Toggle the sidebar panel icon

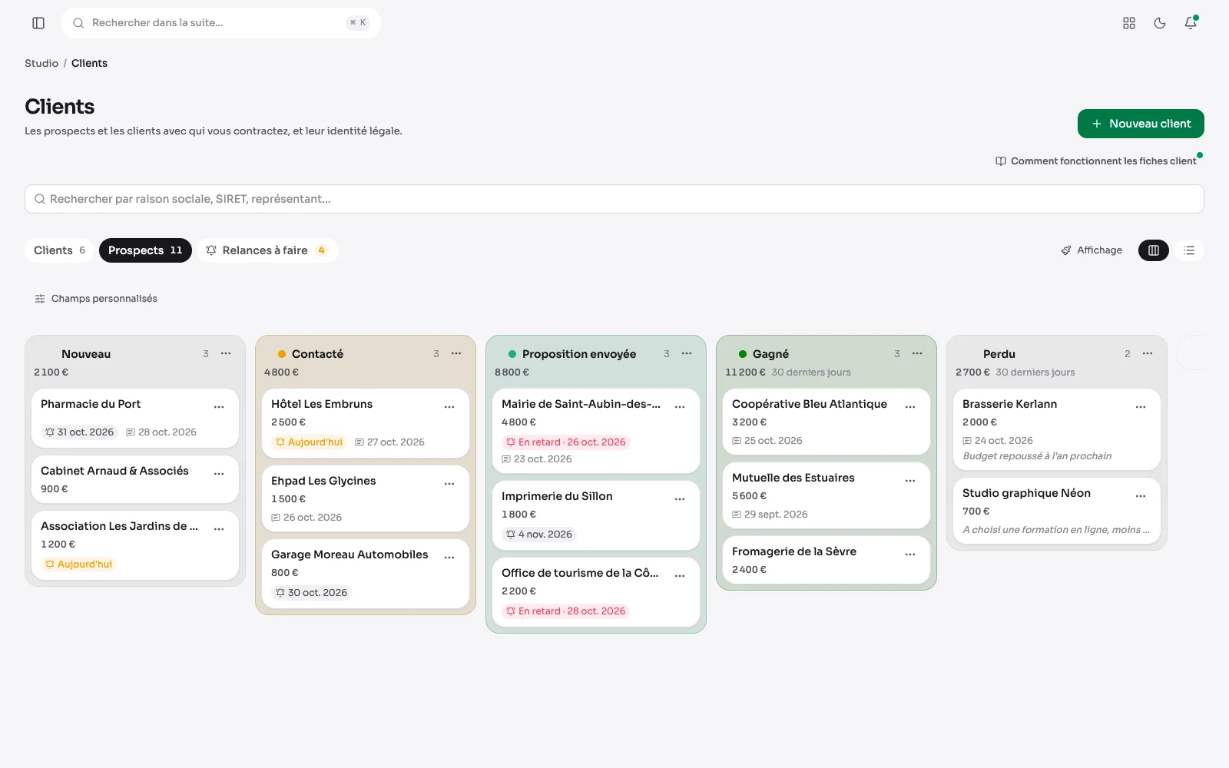pyautogui.click(x=38, y=23)
